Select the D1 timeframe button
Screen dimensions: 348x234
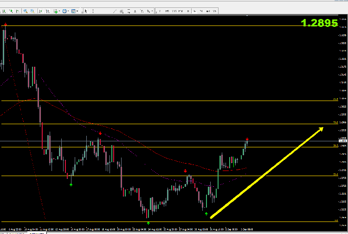201,11
